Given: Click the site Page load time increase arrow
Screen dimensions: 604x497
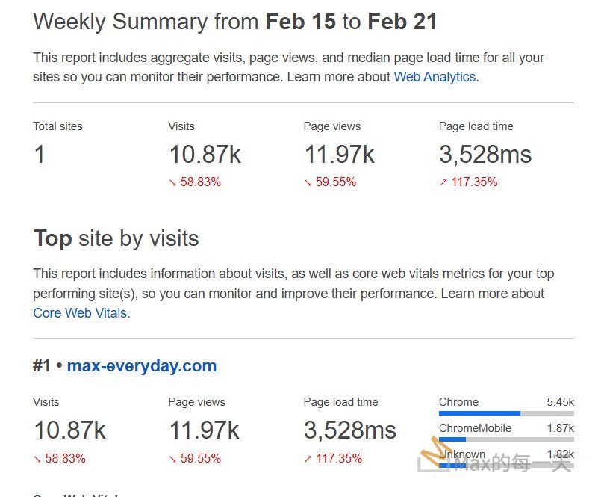Looking at the screenshot, I should point(308,459).
